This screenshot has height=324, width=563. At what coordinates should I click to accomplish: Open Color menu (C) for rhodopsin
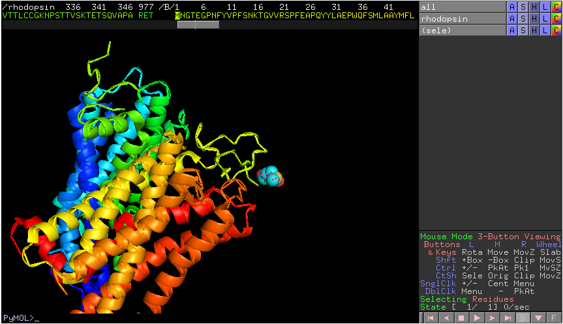click(x=556, y=19)
